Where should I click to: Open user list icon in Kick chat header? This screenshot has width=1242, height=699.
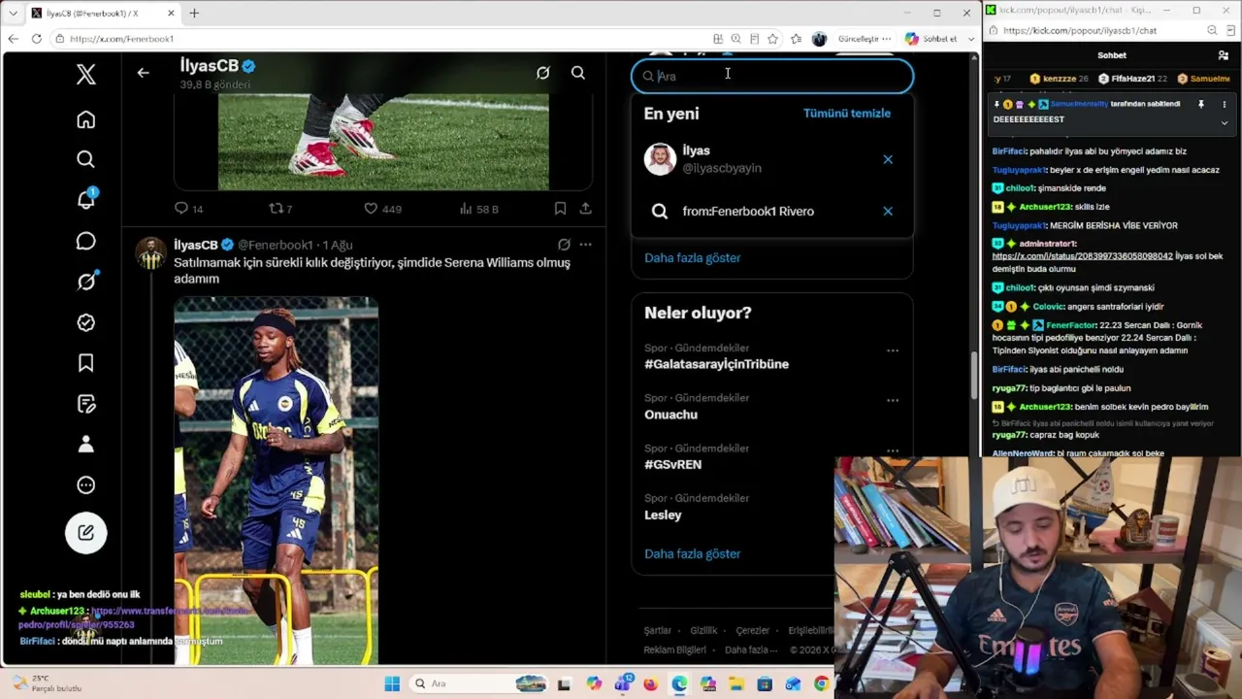1223,55
